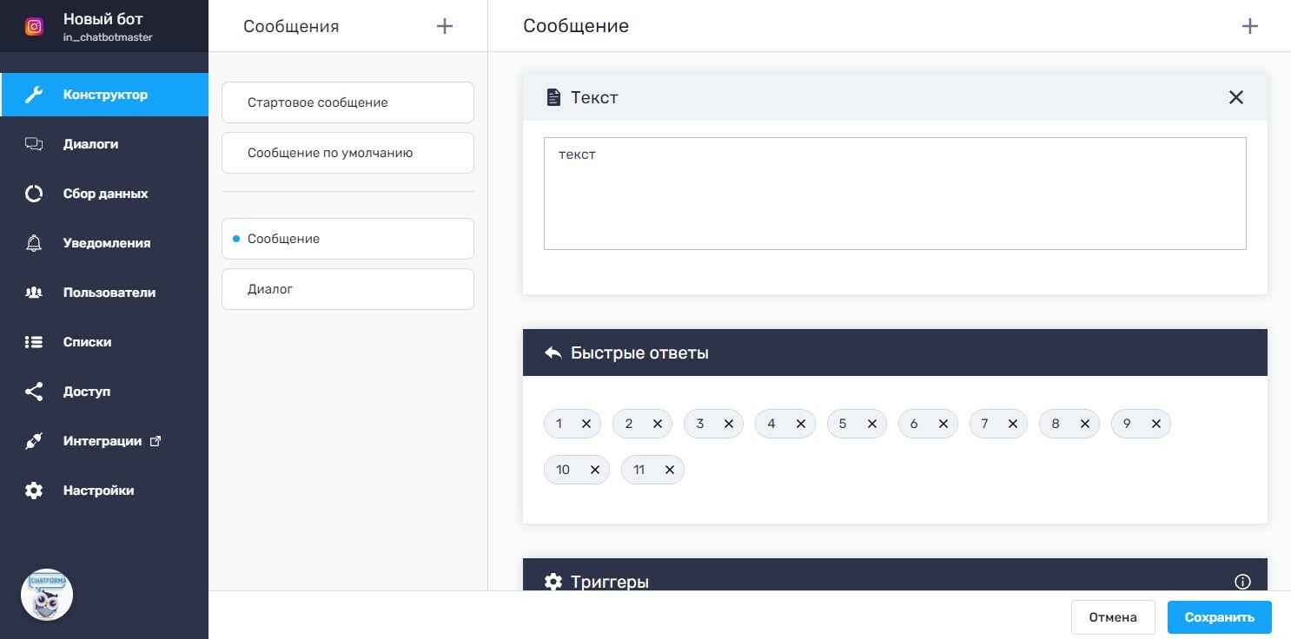Viewport: 1291px width, 639px height.
Task: Click the plus icon in Сообщение header
Action: (x=1250, y=26)
